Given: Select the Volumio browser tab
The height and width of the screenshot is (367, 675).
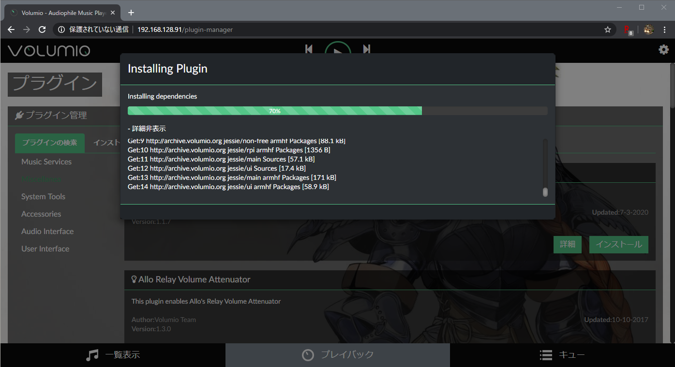Looking at the screenshot, I should point(63,13).
